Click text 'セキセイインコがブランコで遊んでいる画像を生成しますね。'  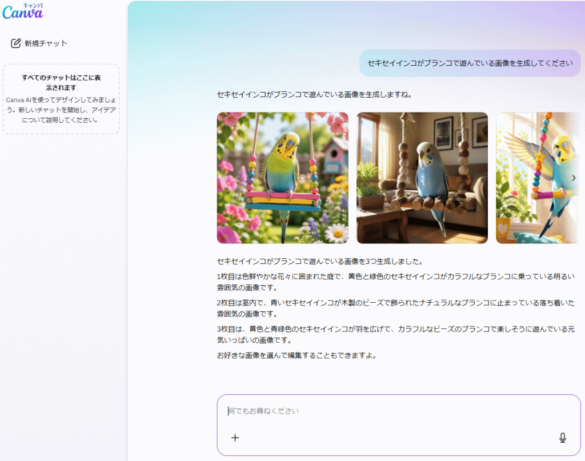pyautogui.click(x=315, y=95)
